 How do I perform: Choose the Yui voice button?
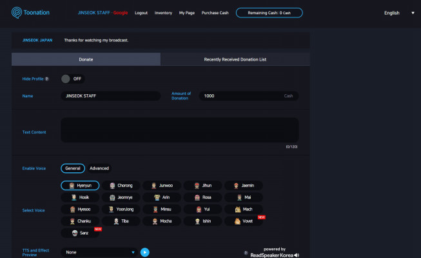202,209
